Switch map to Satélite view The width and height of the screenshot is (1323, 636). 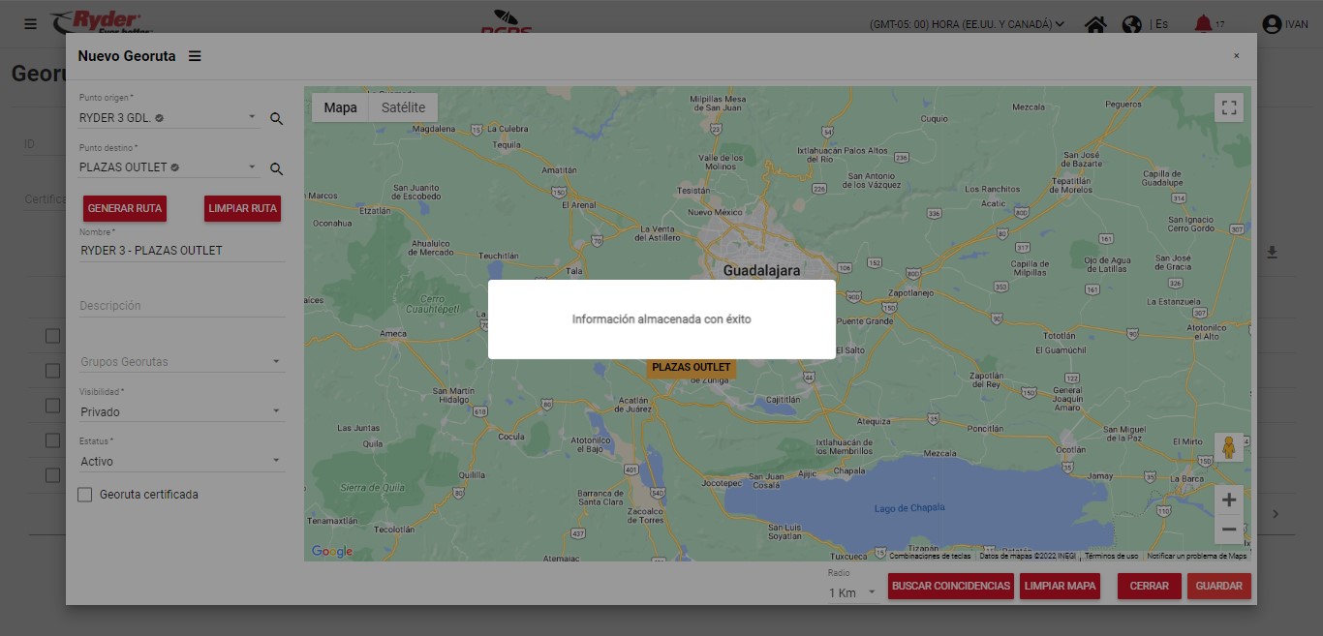pyautogui.click(x=403, y=107)
